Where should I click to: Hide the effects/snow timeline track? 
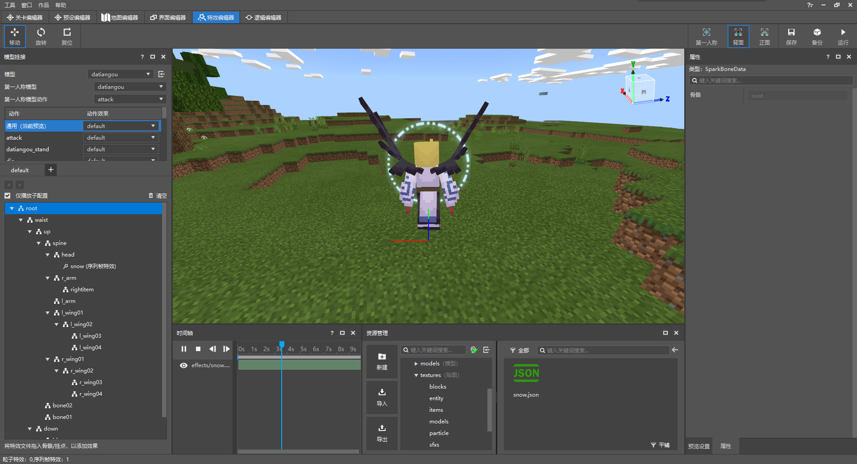[x=183, y=365]
